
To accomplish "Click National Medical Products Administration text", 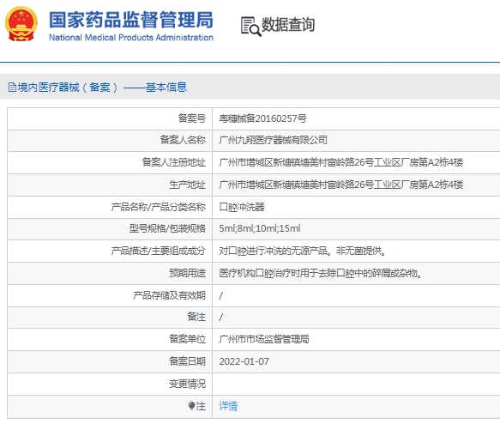I will point(131,37).
